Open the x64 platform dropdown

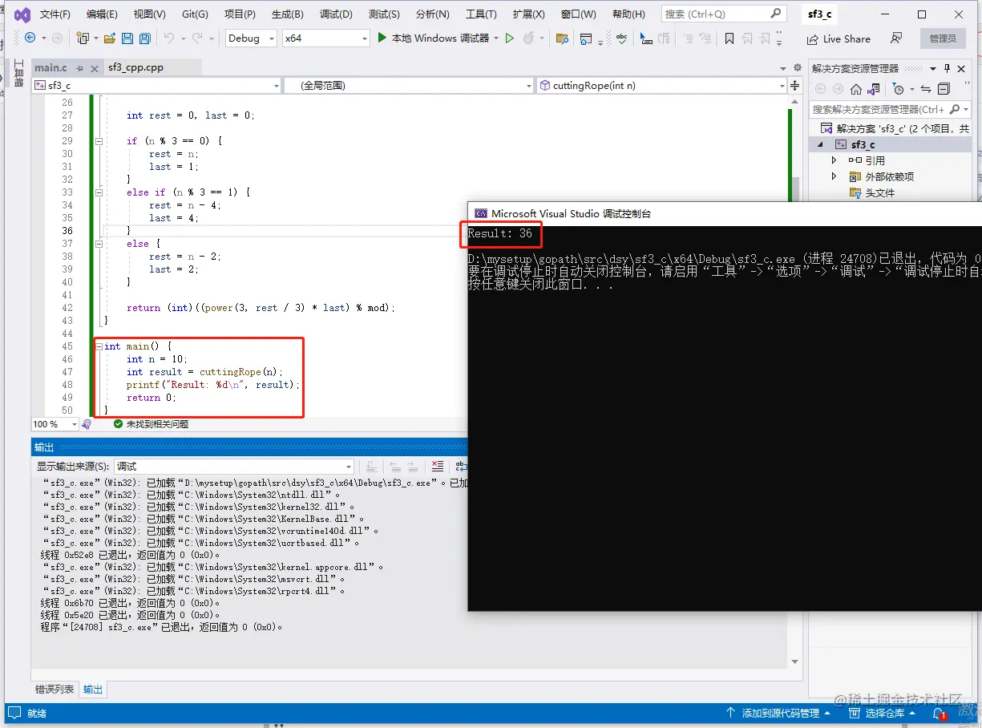pyautogui.click(x=325, y=38)
